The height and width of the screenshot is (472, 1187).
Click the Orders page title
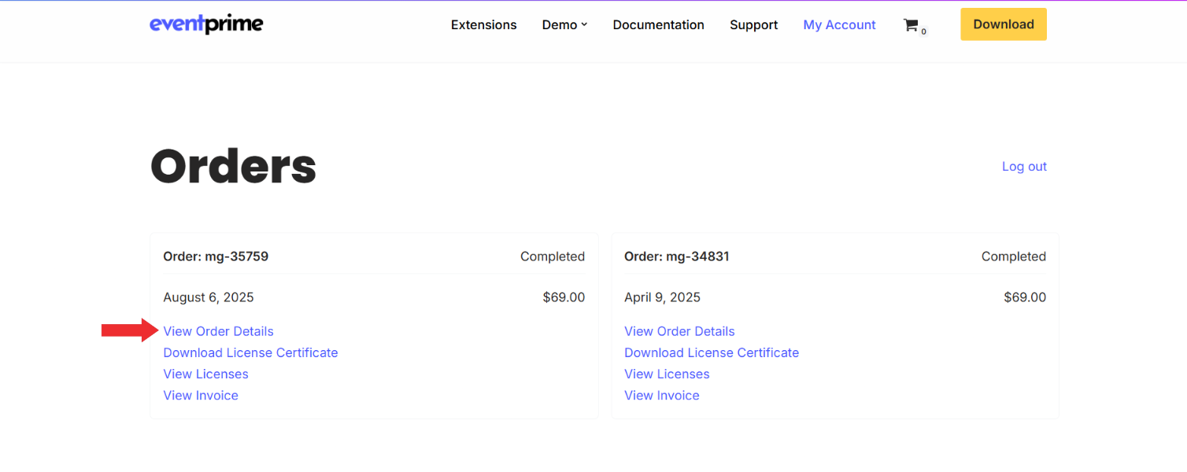point(233,167)
